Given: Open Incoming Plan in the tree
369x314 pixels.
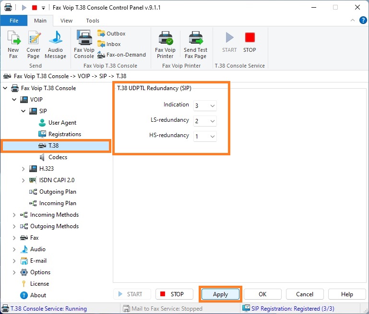Looking at the screenshot, I should [x=53, y=203].
